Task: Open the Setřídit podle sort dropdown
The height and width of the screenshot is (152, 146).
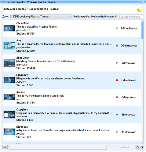Action: pyautogui.click(x=104, y=16)
